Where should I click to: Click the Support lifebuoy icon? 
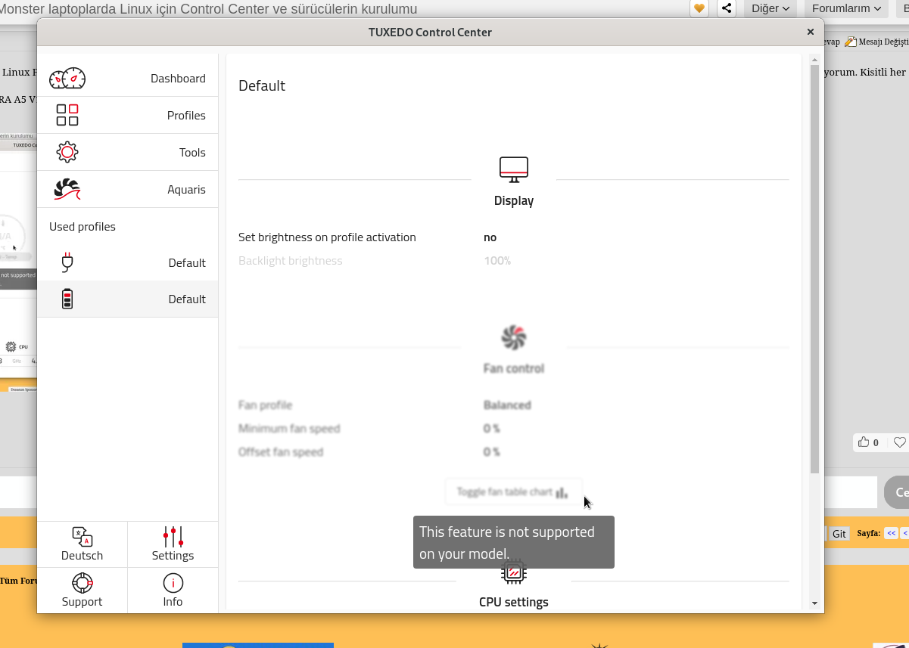(82, 583)
